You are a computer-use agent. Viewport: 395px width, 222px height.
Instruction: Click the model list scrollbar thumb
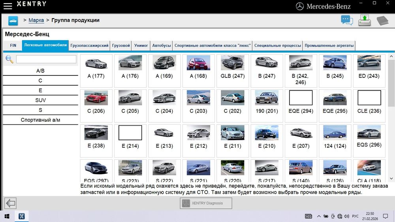tap(391, 83)
